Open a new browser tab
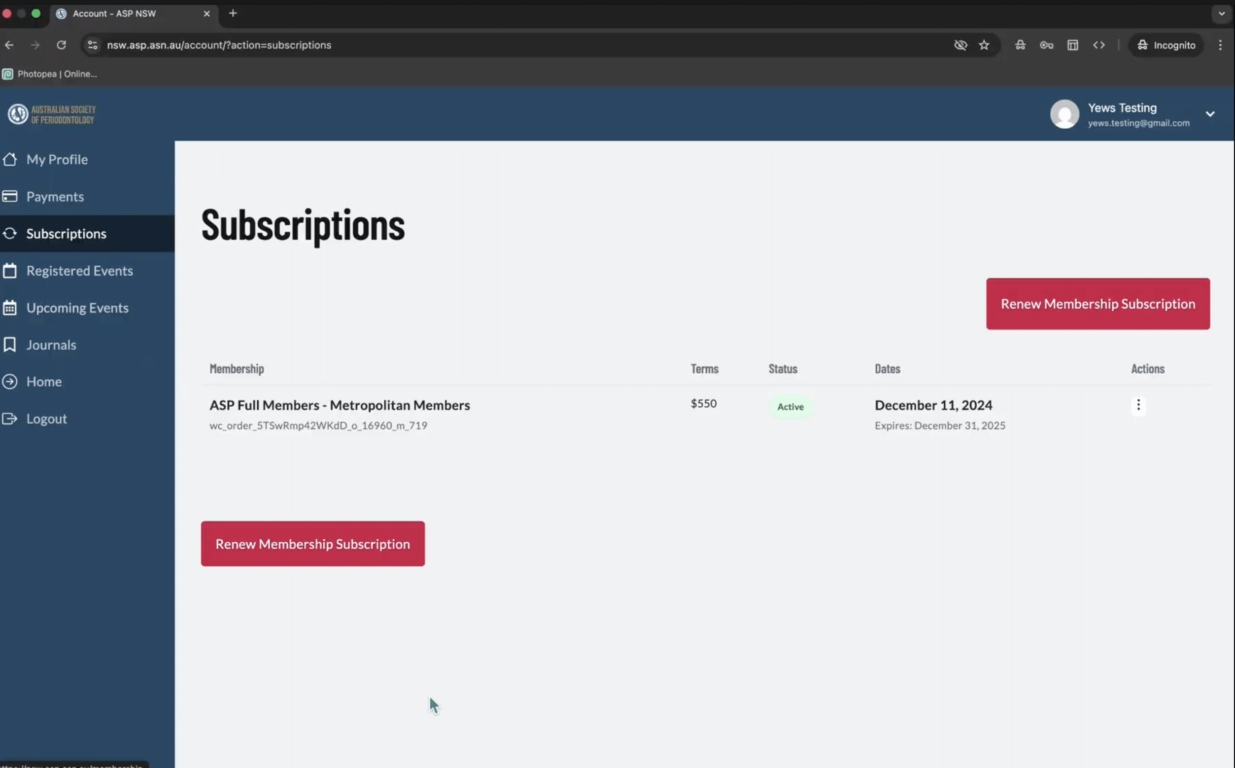This screenshot has width=1235, height=768. (233, 14)
